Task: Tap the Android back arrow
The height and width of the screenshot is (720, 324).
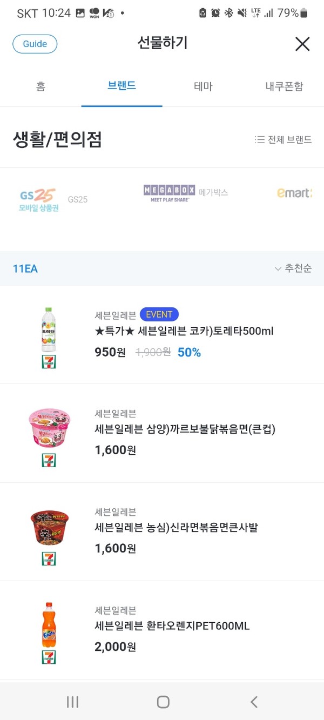Action: pos(254,702)
